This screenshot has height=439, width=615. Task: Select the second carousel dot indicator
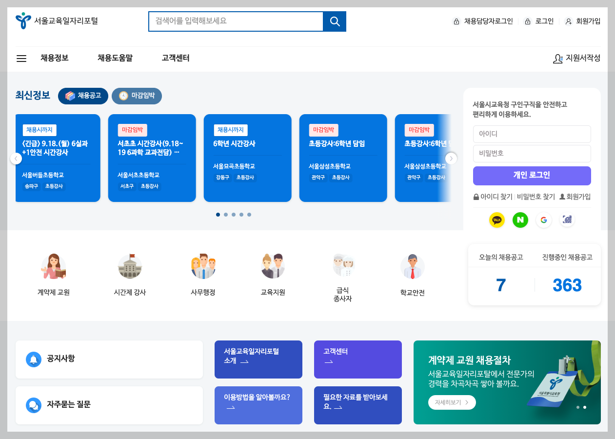tap(226, 214)
